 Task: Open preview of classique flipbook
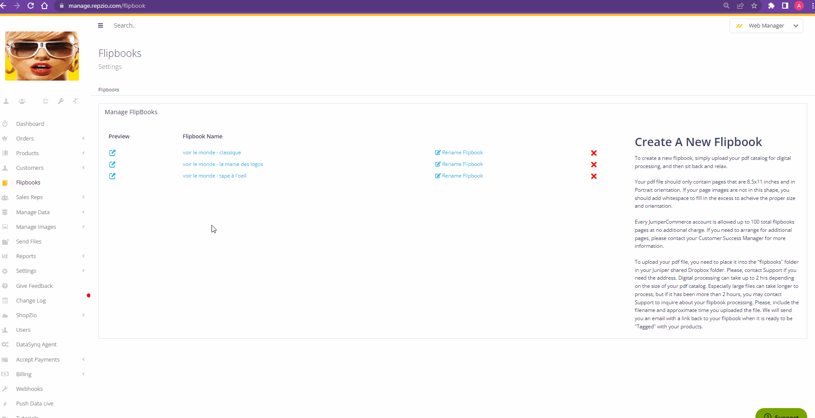(x=112, y=153)
